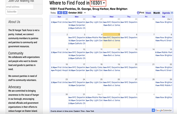The height and width of the screenshot is (114, 177).
Task: Open 2:30pm First United event on Oct 23
Action: pos(60,82)
